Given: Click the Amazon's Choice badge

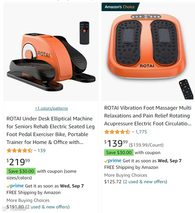Looking at the screenshot, I should 120,7.
